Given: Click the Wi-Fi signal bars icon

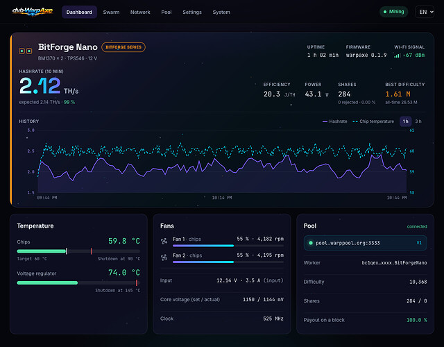Looking at the screenshot, I should 397,56.
